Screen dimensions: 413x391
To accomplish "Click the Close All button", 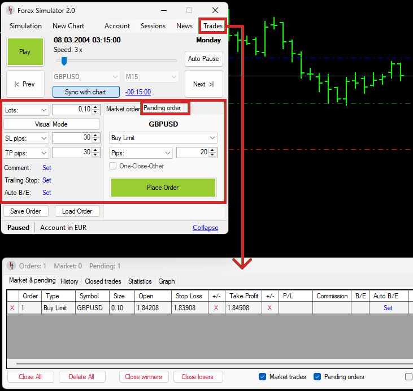I will click(31, 377).
